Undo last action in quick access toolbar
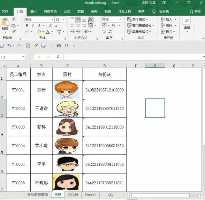205x200 pixels. point(9,46)
